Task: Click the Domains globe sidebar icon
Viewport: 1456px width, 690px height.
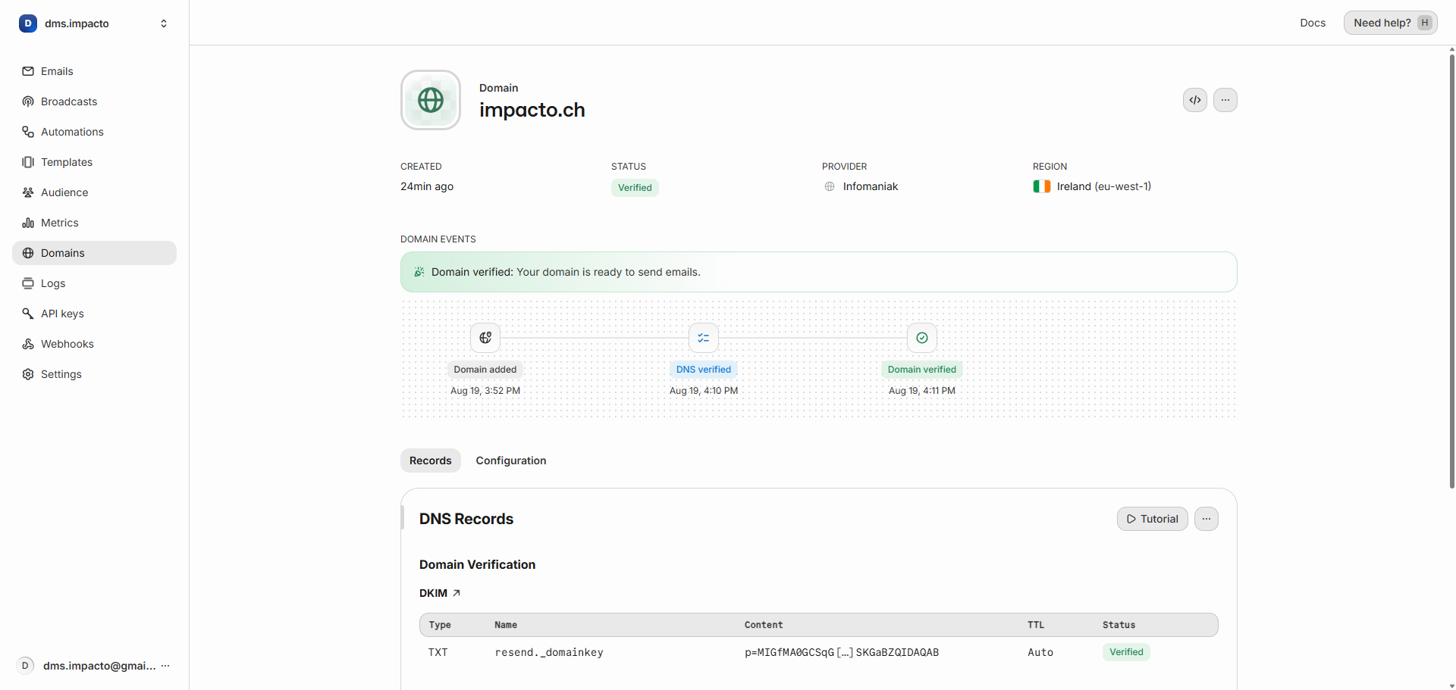Action: pos(28,253)
